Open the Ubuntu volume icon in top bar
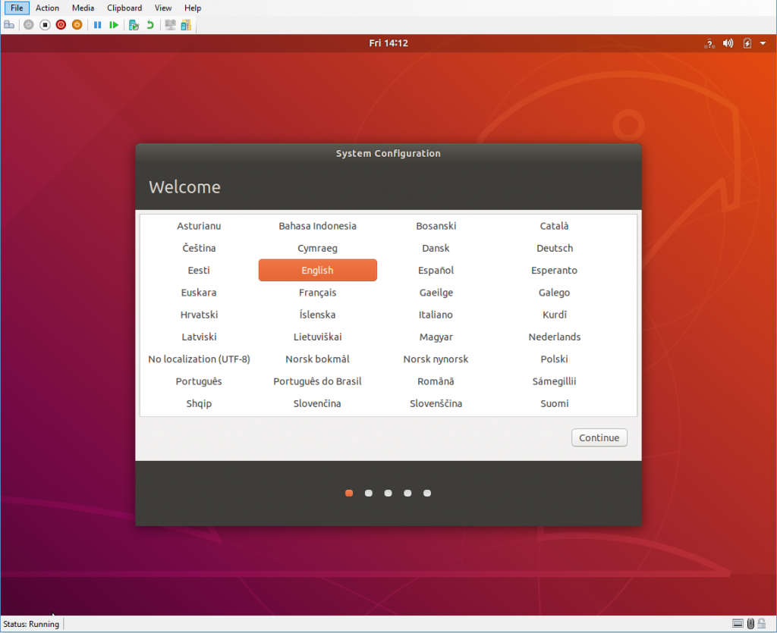The width and height of the screenshot is (777, 633). pos(728,43)
